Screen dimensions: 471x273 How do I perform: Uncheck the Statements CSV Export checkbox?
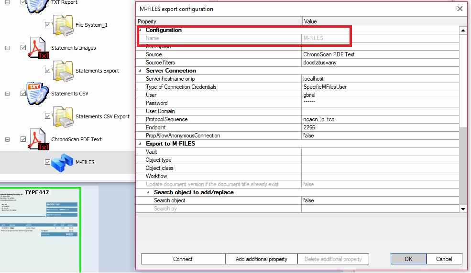coord(47,116)
